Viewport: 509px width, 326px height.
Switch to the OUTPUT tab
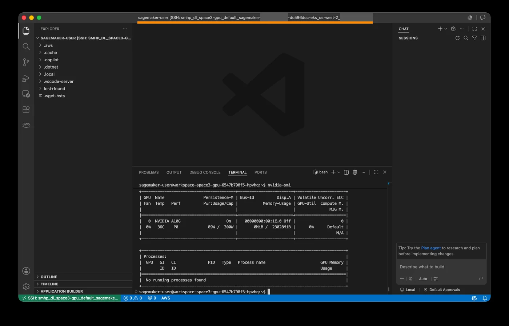(x=174, y=172)
